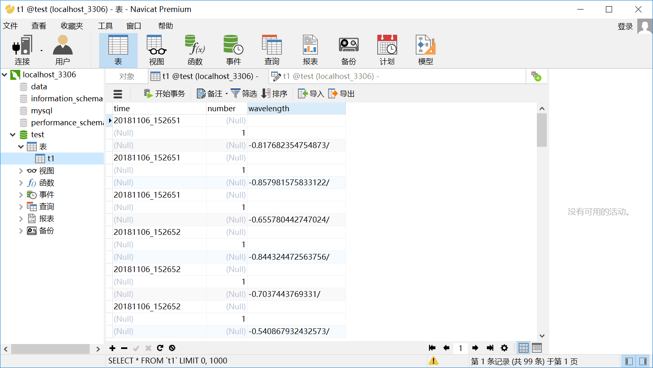
Task: Collapse the 表 tables node
Action: [x=21, y=147]
